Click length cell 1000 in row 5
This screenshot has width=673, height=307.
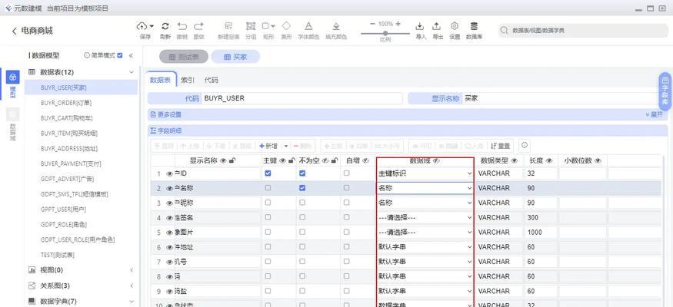540,233
